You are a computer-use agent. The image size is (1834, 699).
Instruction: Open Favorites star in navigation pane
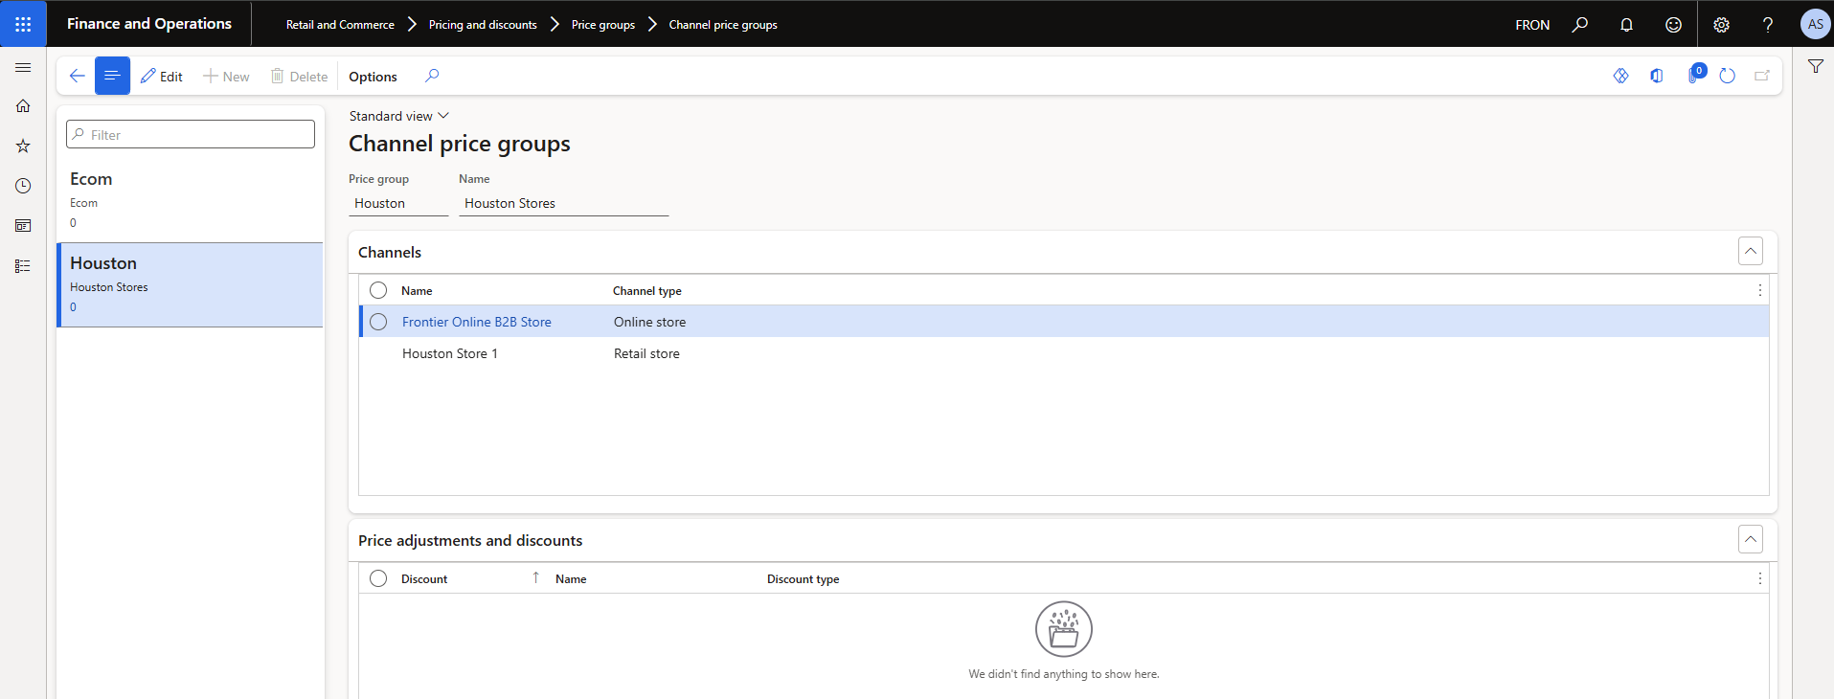point(23,147)
